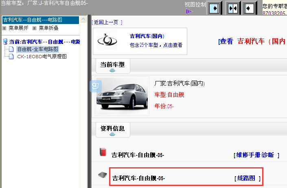This screenshot has width=287, height=188.
Task: Open CK-1EOBD电气原理图 in the tree
Action: pos(42,57)
